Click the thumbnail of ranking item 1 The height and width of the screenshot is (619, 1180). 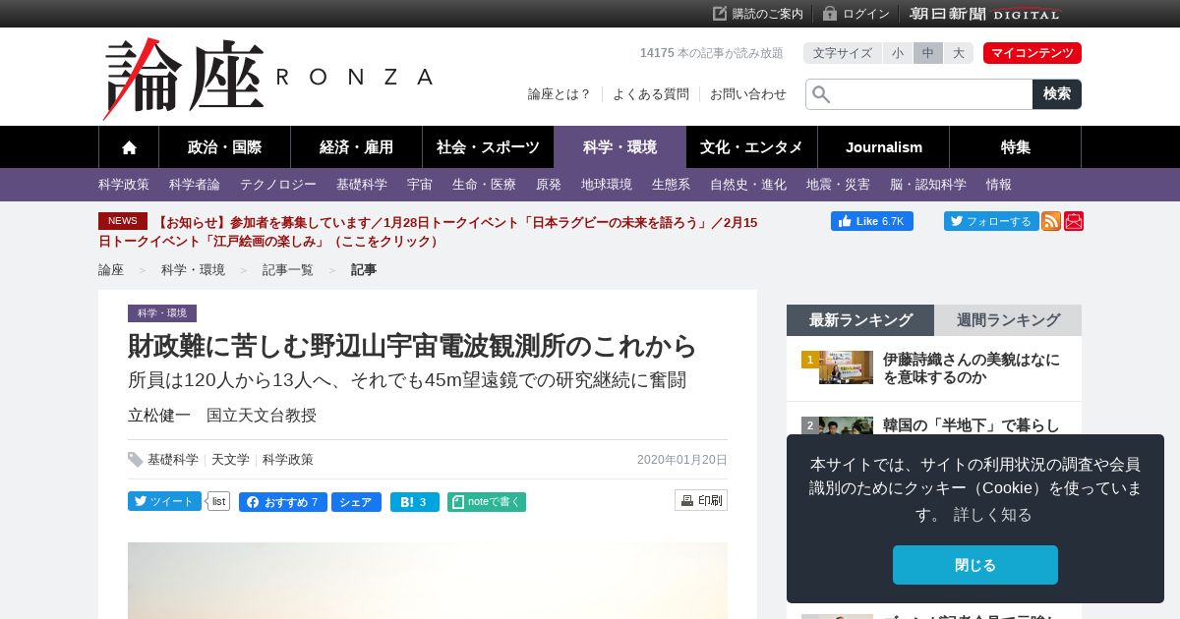[x=846, y=367]
